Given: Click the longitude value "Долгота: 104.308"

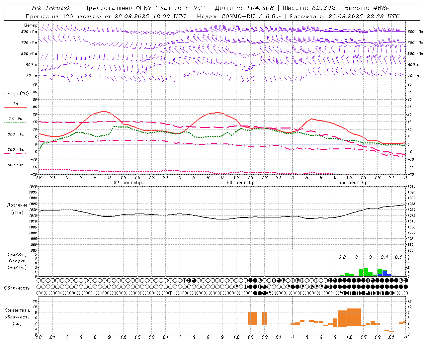Looking at the screenshot, I should (244, 8).
